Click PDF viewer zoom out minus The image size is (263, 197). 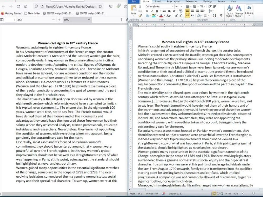coord(53,20)
